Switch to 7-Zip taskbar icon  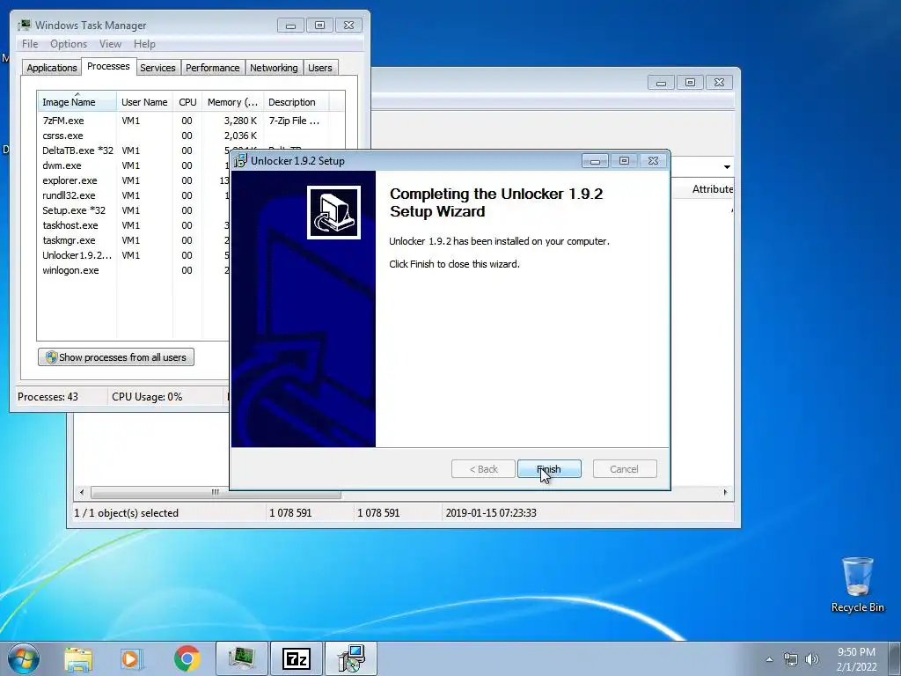297,658
